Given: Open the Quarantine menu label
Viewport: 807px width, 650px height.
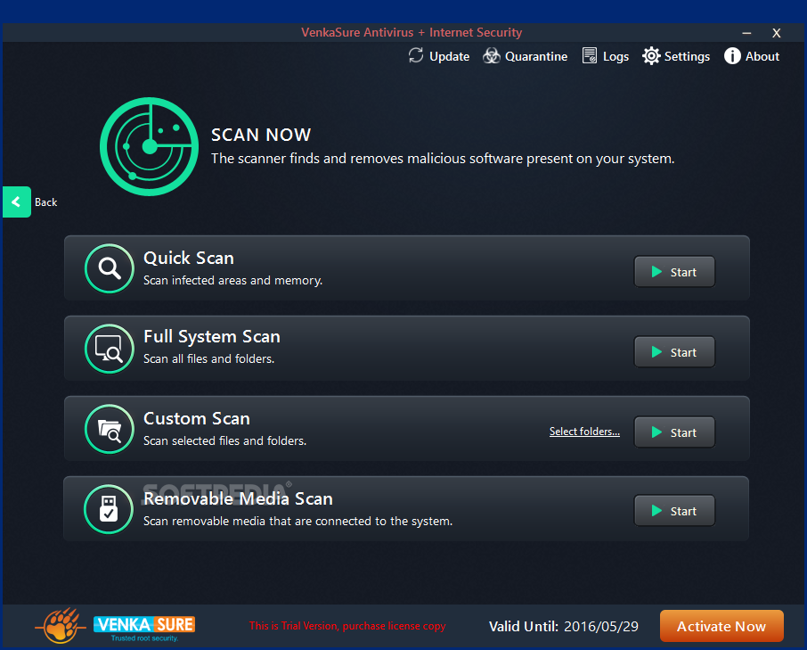Looking at the screenshot, I should pyautogui.click(x=536, y=57).
